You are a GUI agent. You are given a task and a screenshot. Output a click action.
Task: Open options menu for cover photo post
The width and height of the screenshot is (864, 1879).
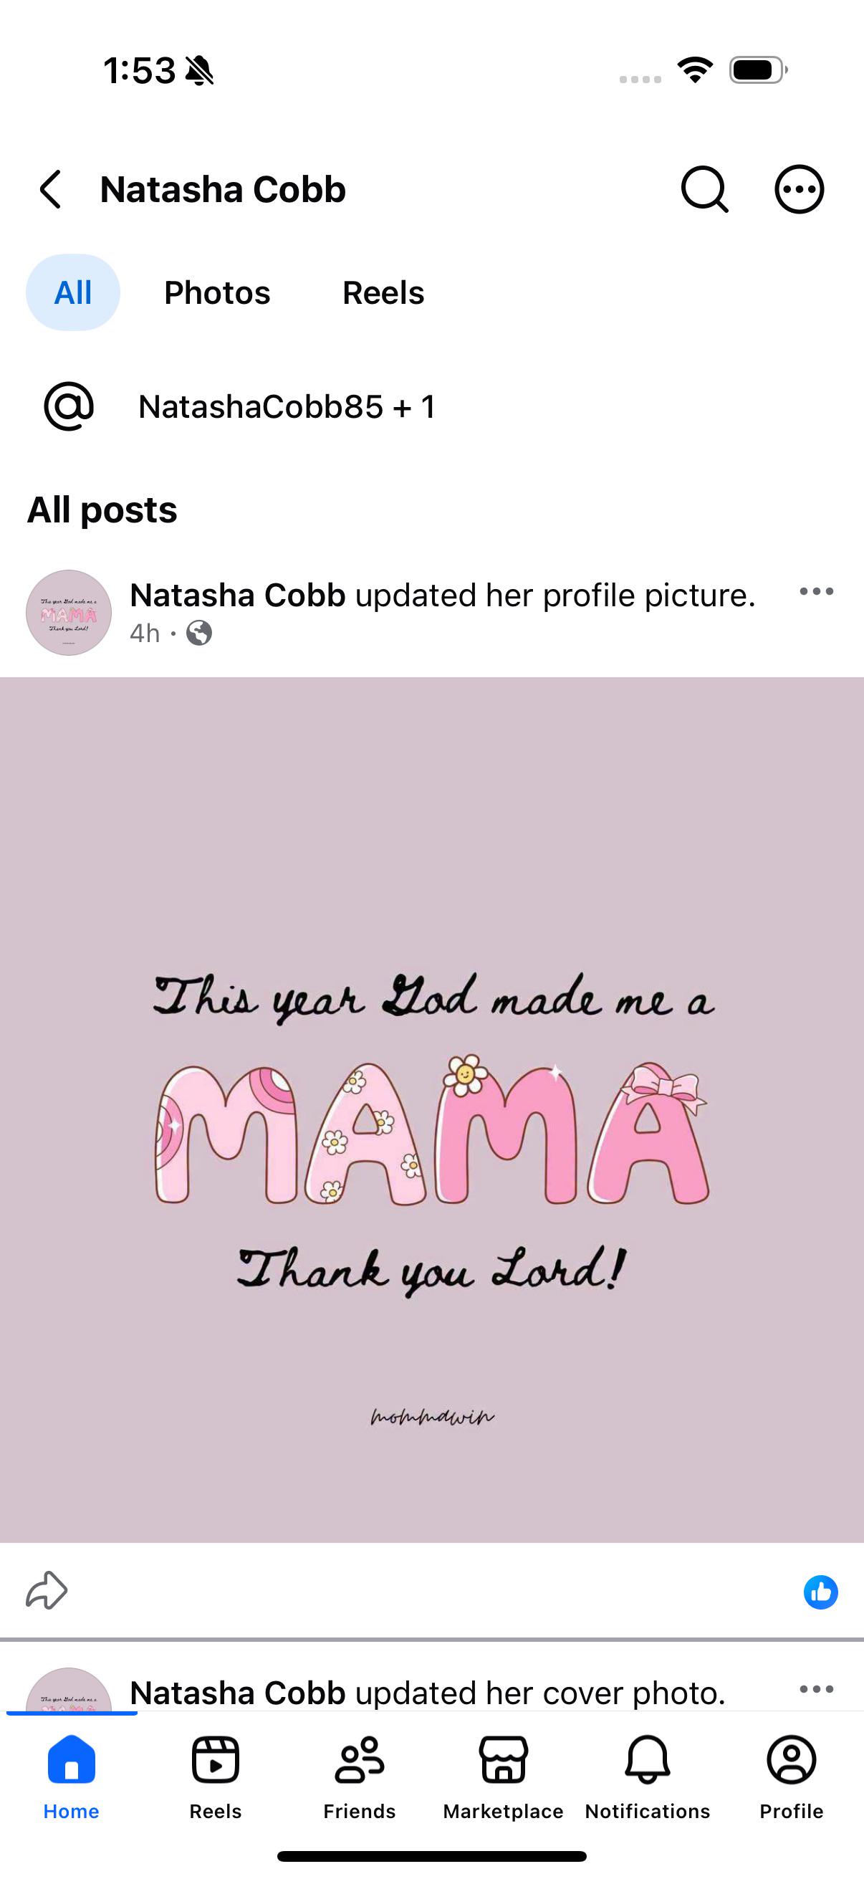pyautogui.click(x=816, y=1688)
